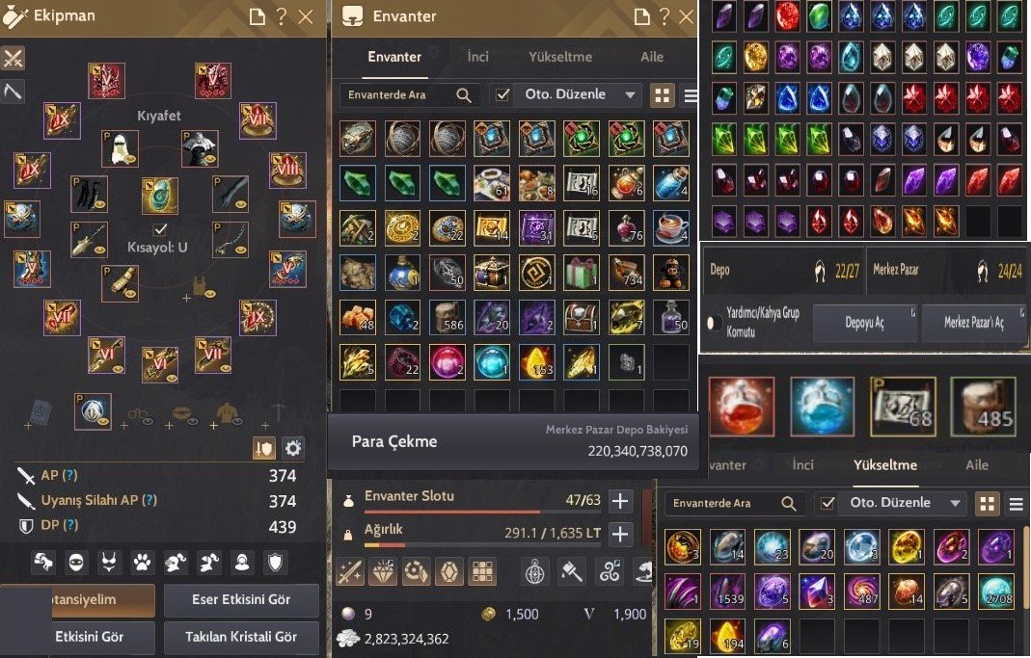Click the settings gear in Ekipman panel
Viewport: 1031px width, 658px height.
292,448
